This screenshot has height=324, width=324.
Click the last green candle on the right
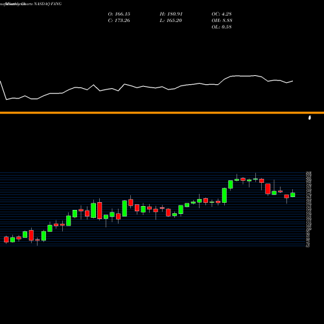293,194
